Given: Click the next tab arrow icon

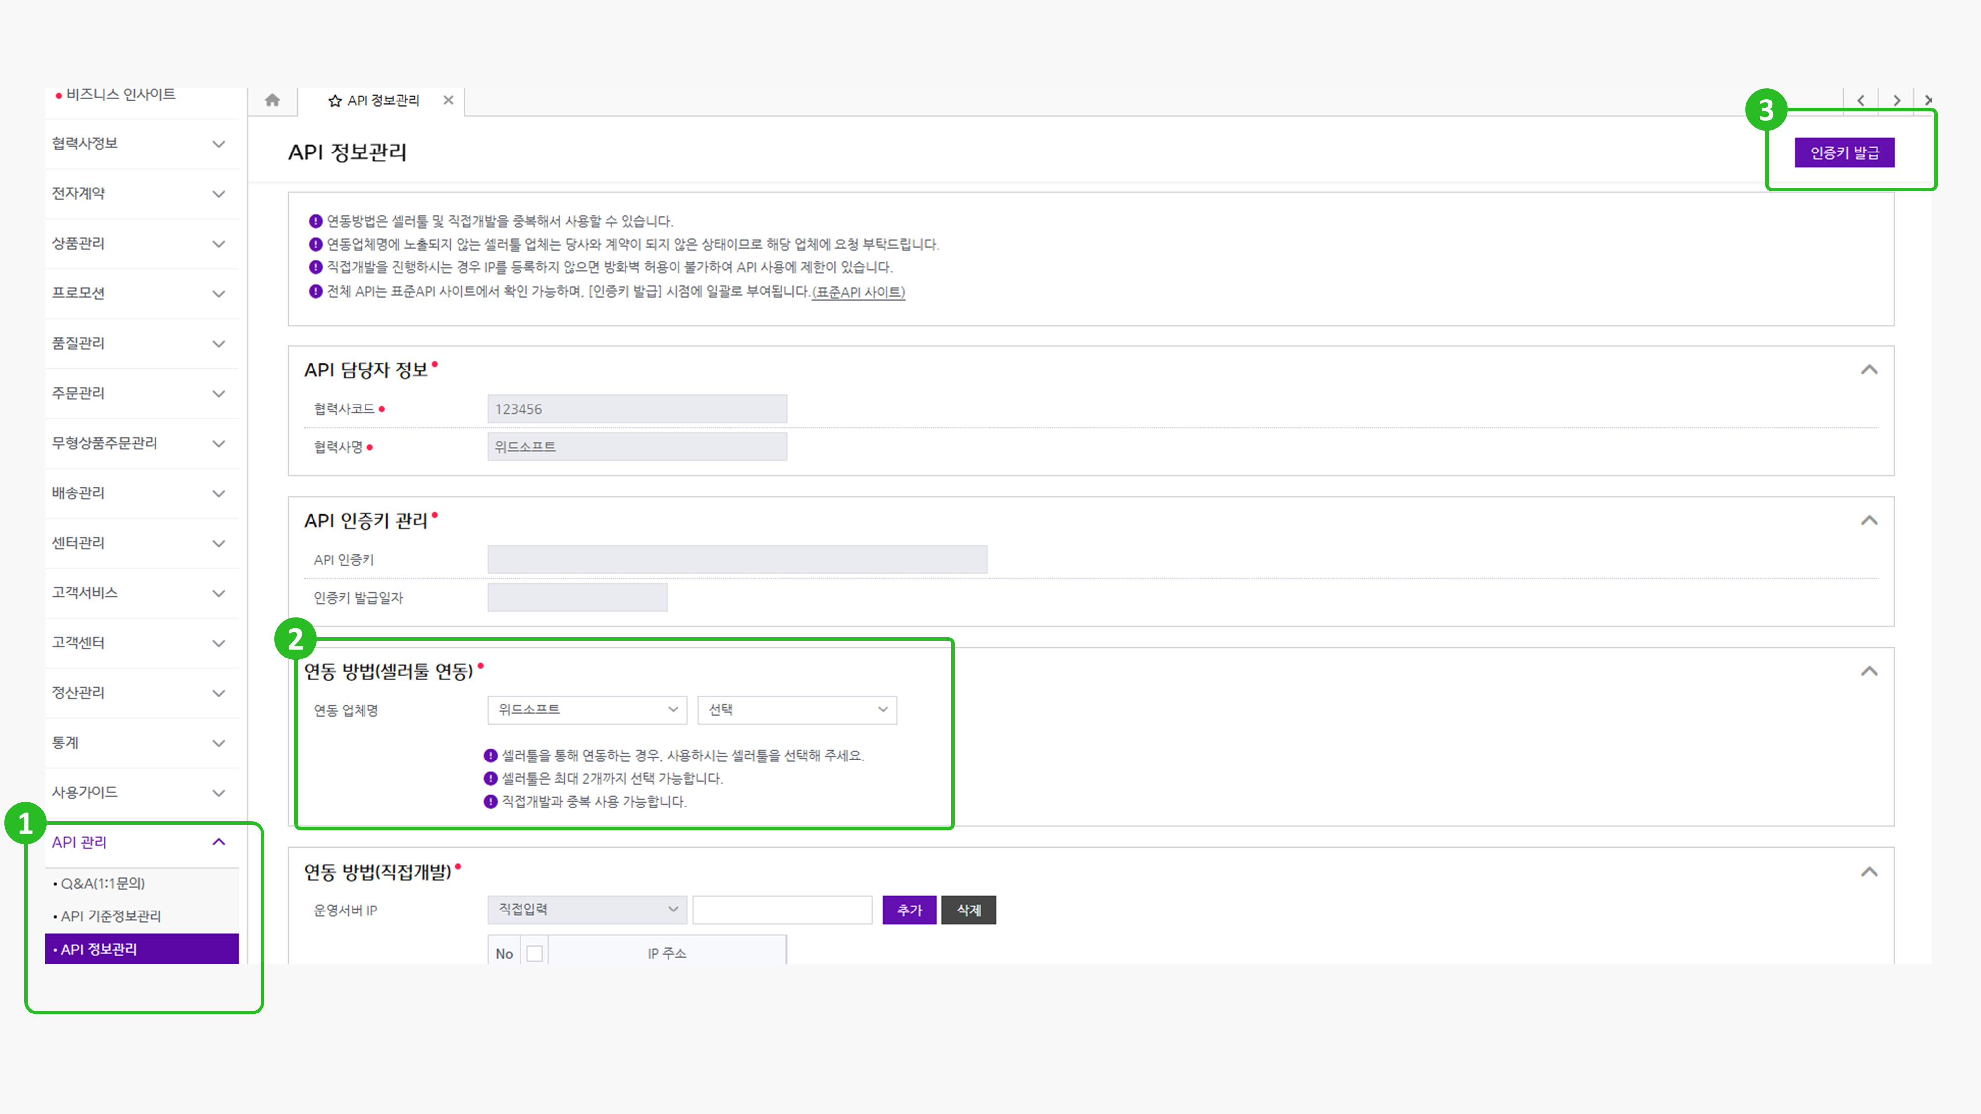Looking at the screenshot, I should [x=1896, y=100].
